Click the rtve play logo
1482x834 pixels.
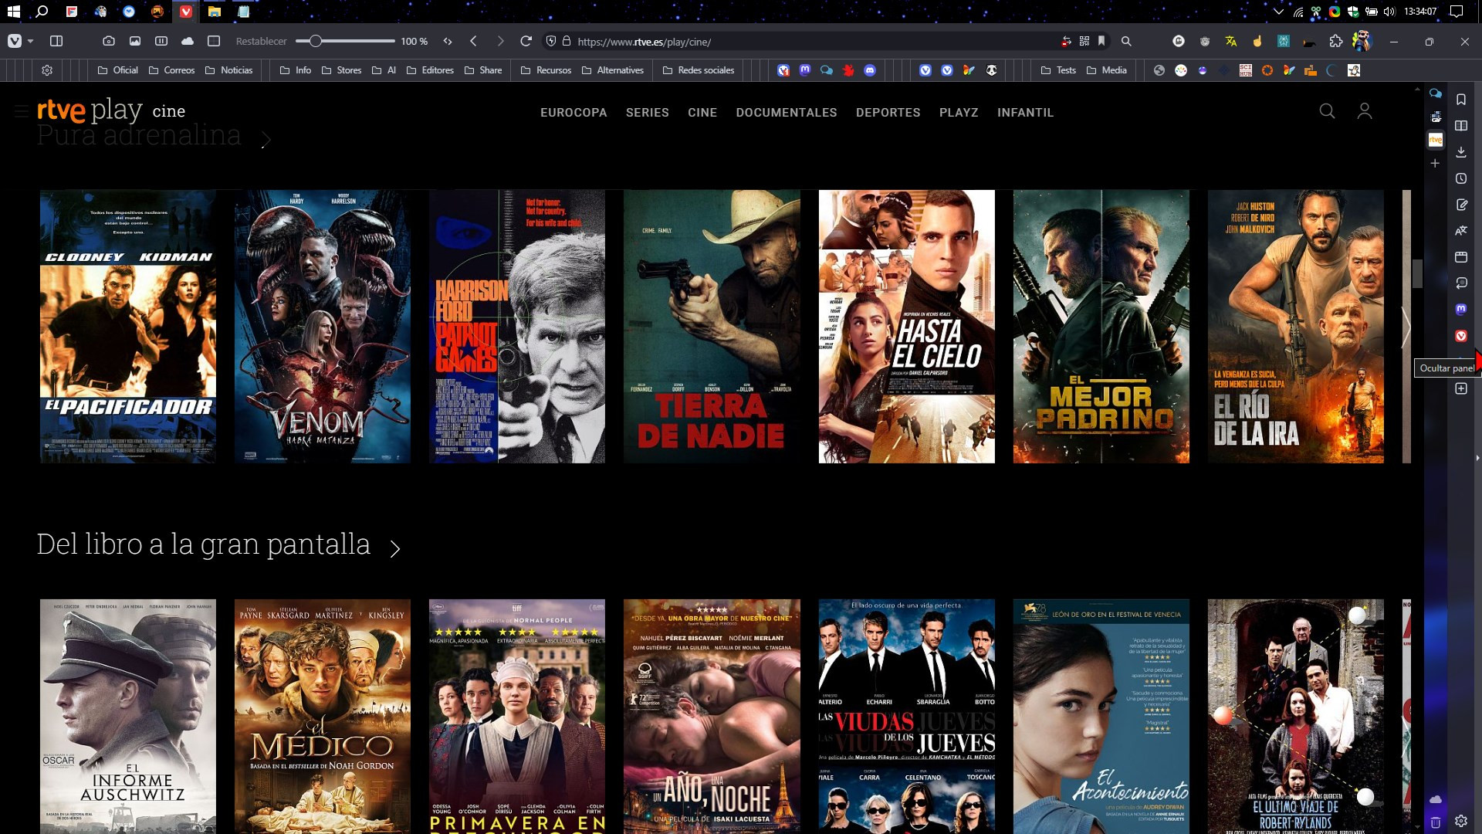click(90, 110)
